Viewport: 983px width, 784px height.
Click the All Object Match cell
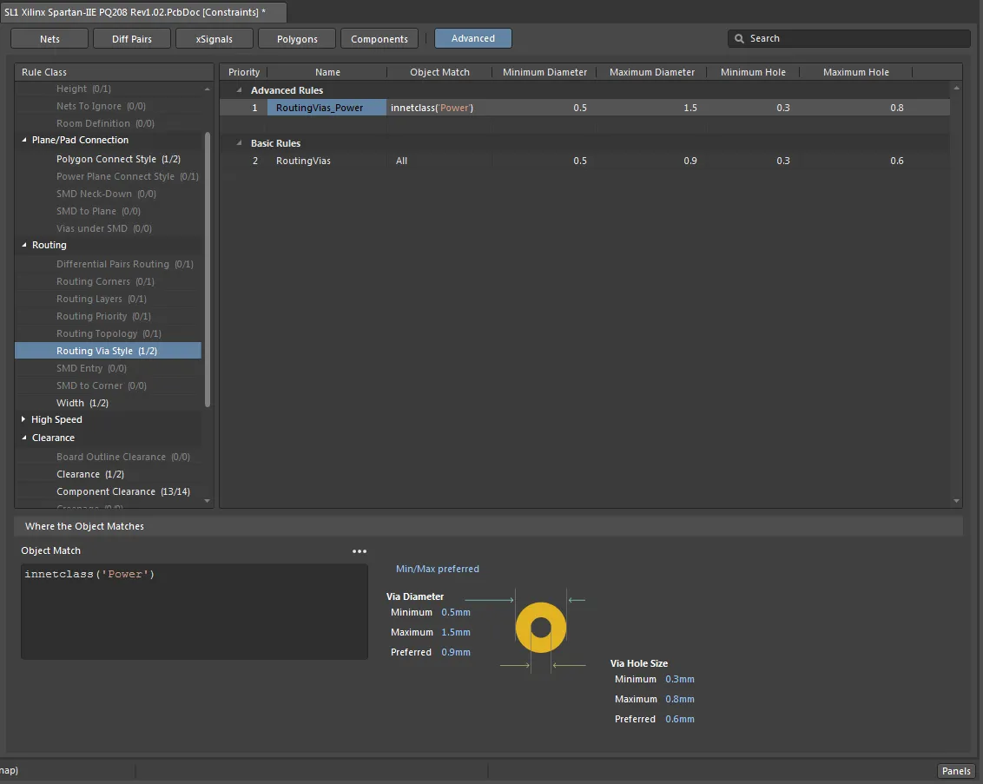coord(401,161)
